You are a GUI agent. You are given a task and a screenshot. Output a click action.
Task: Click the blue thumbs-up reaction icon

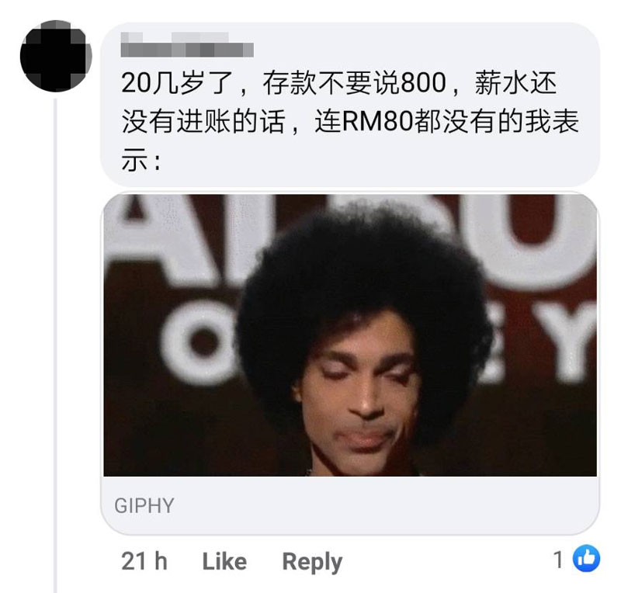586,559
